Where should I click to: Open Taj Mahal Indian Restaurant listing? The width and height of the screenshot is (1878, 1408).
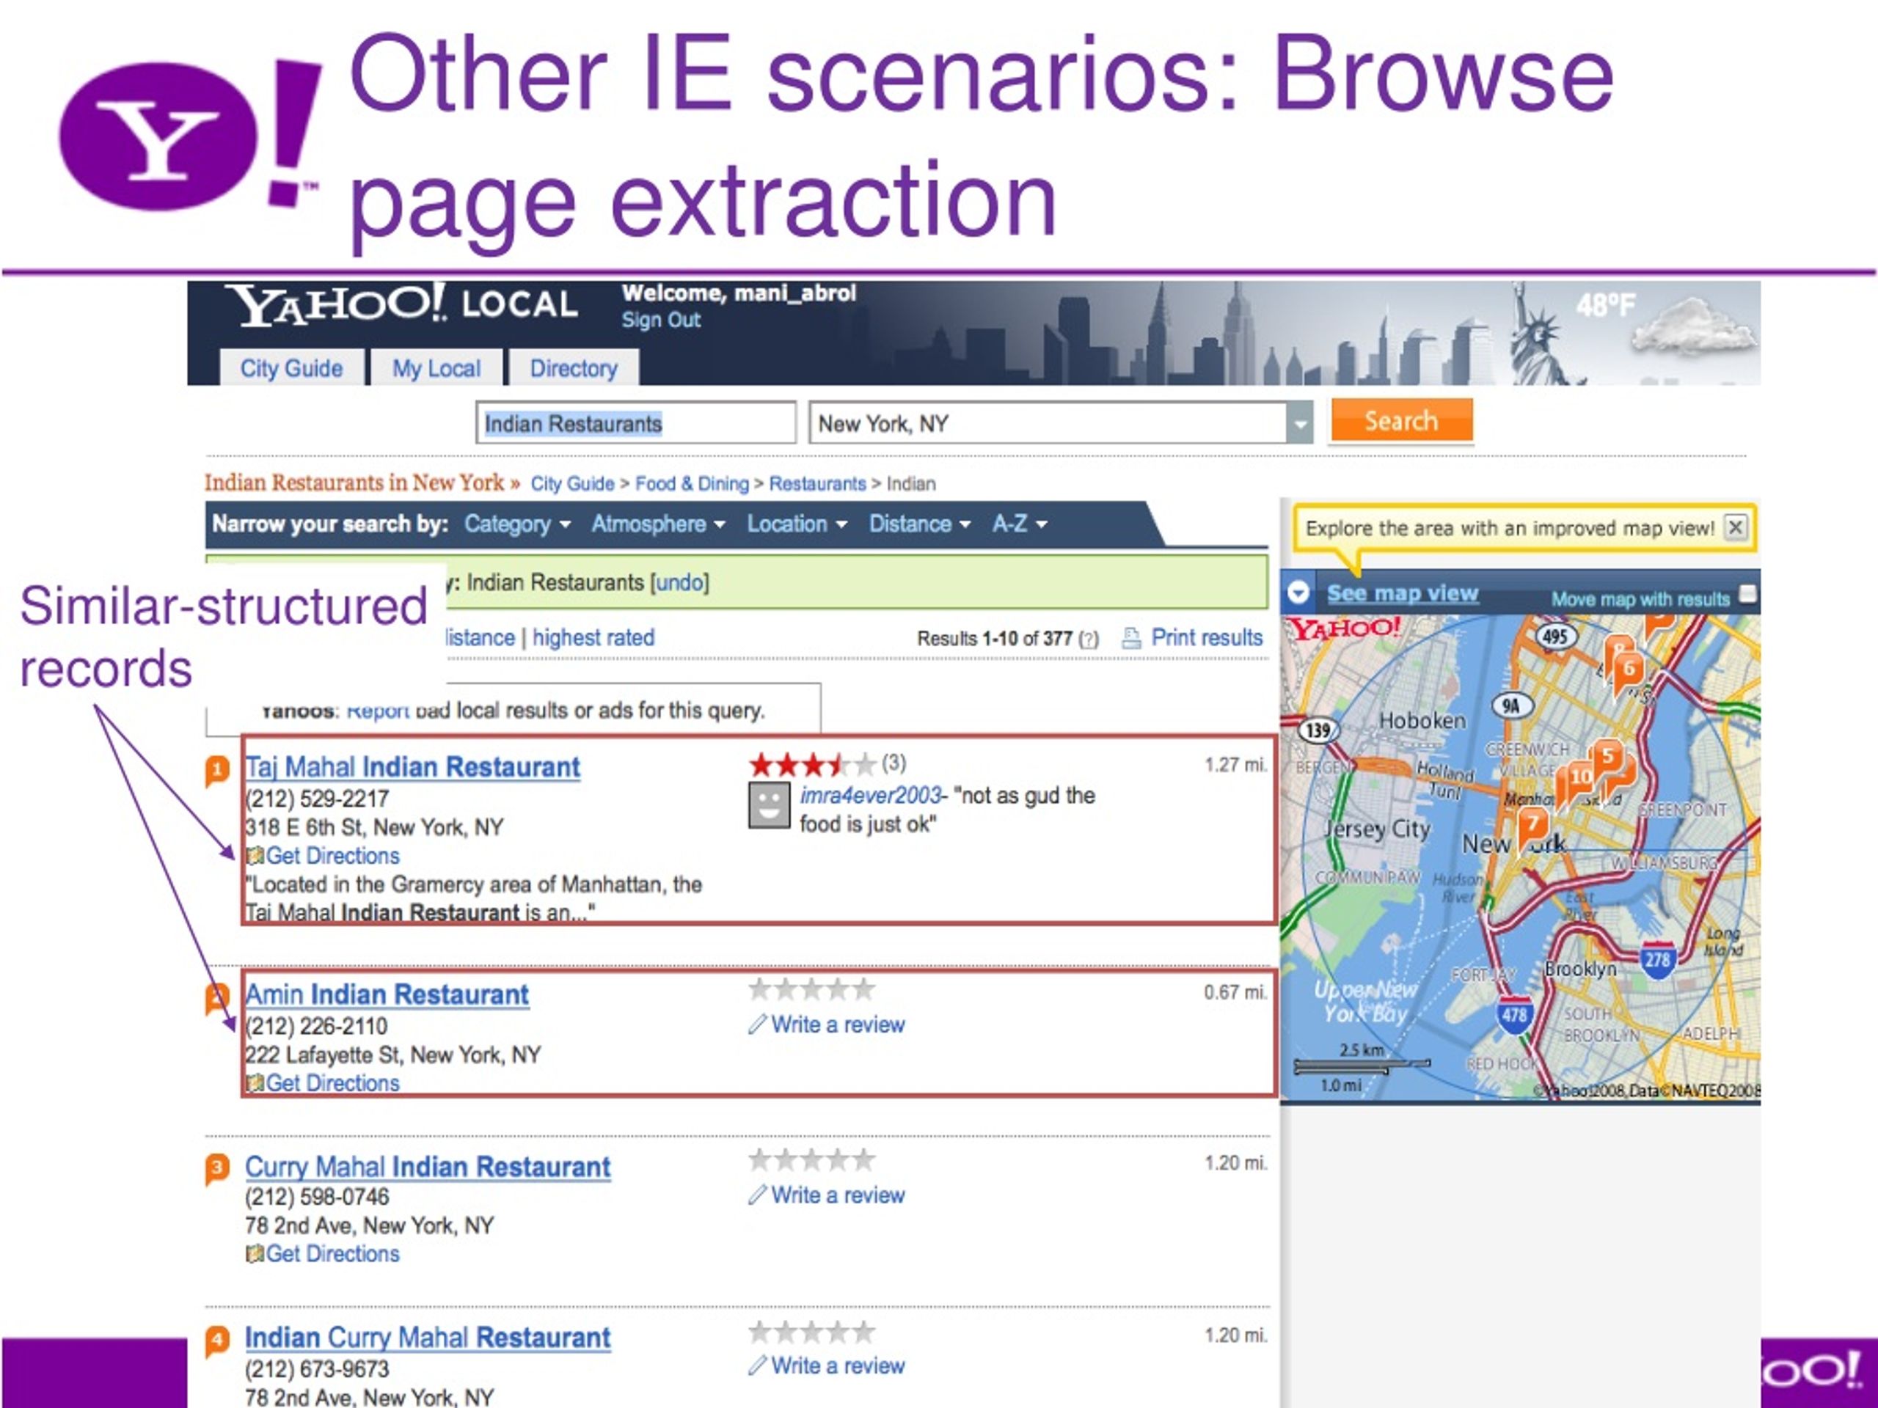[412, 767]
